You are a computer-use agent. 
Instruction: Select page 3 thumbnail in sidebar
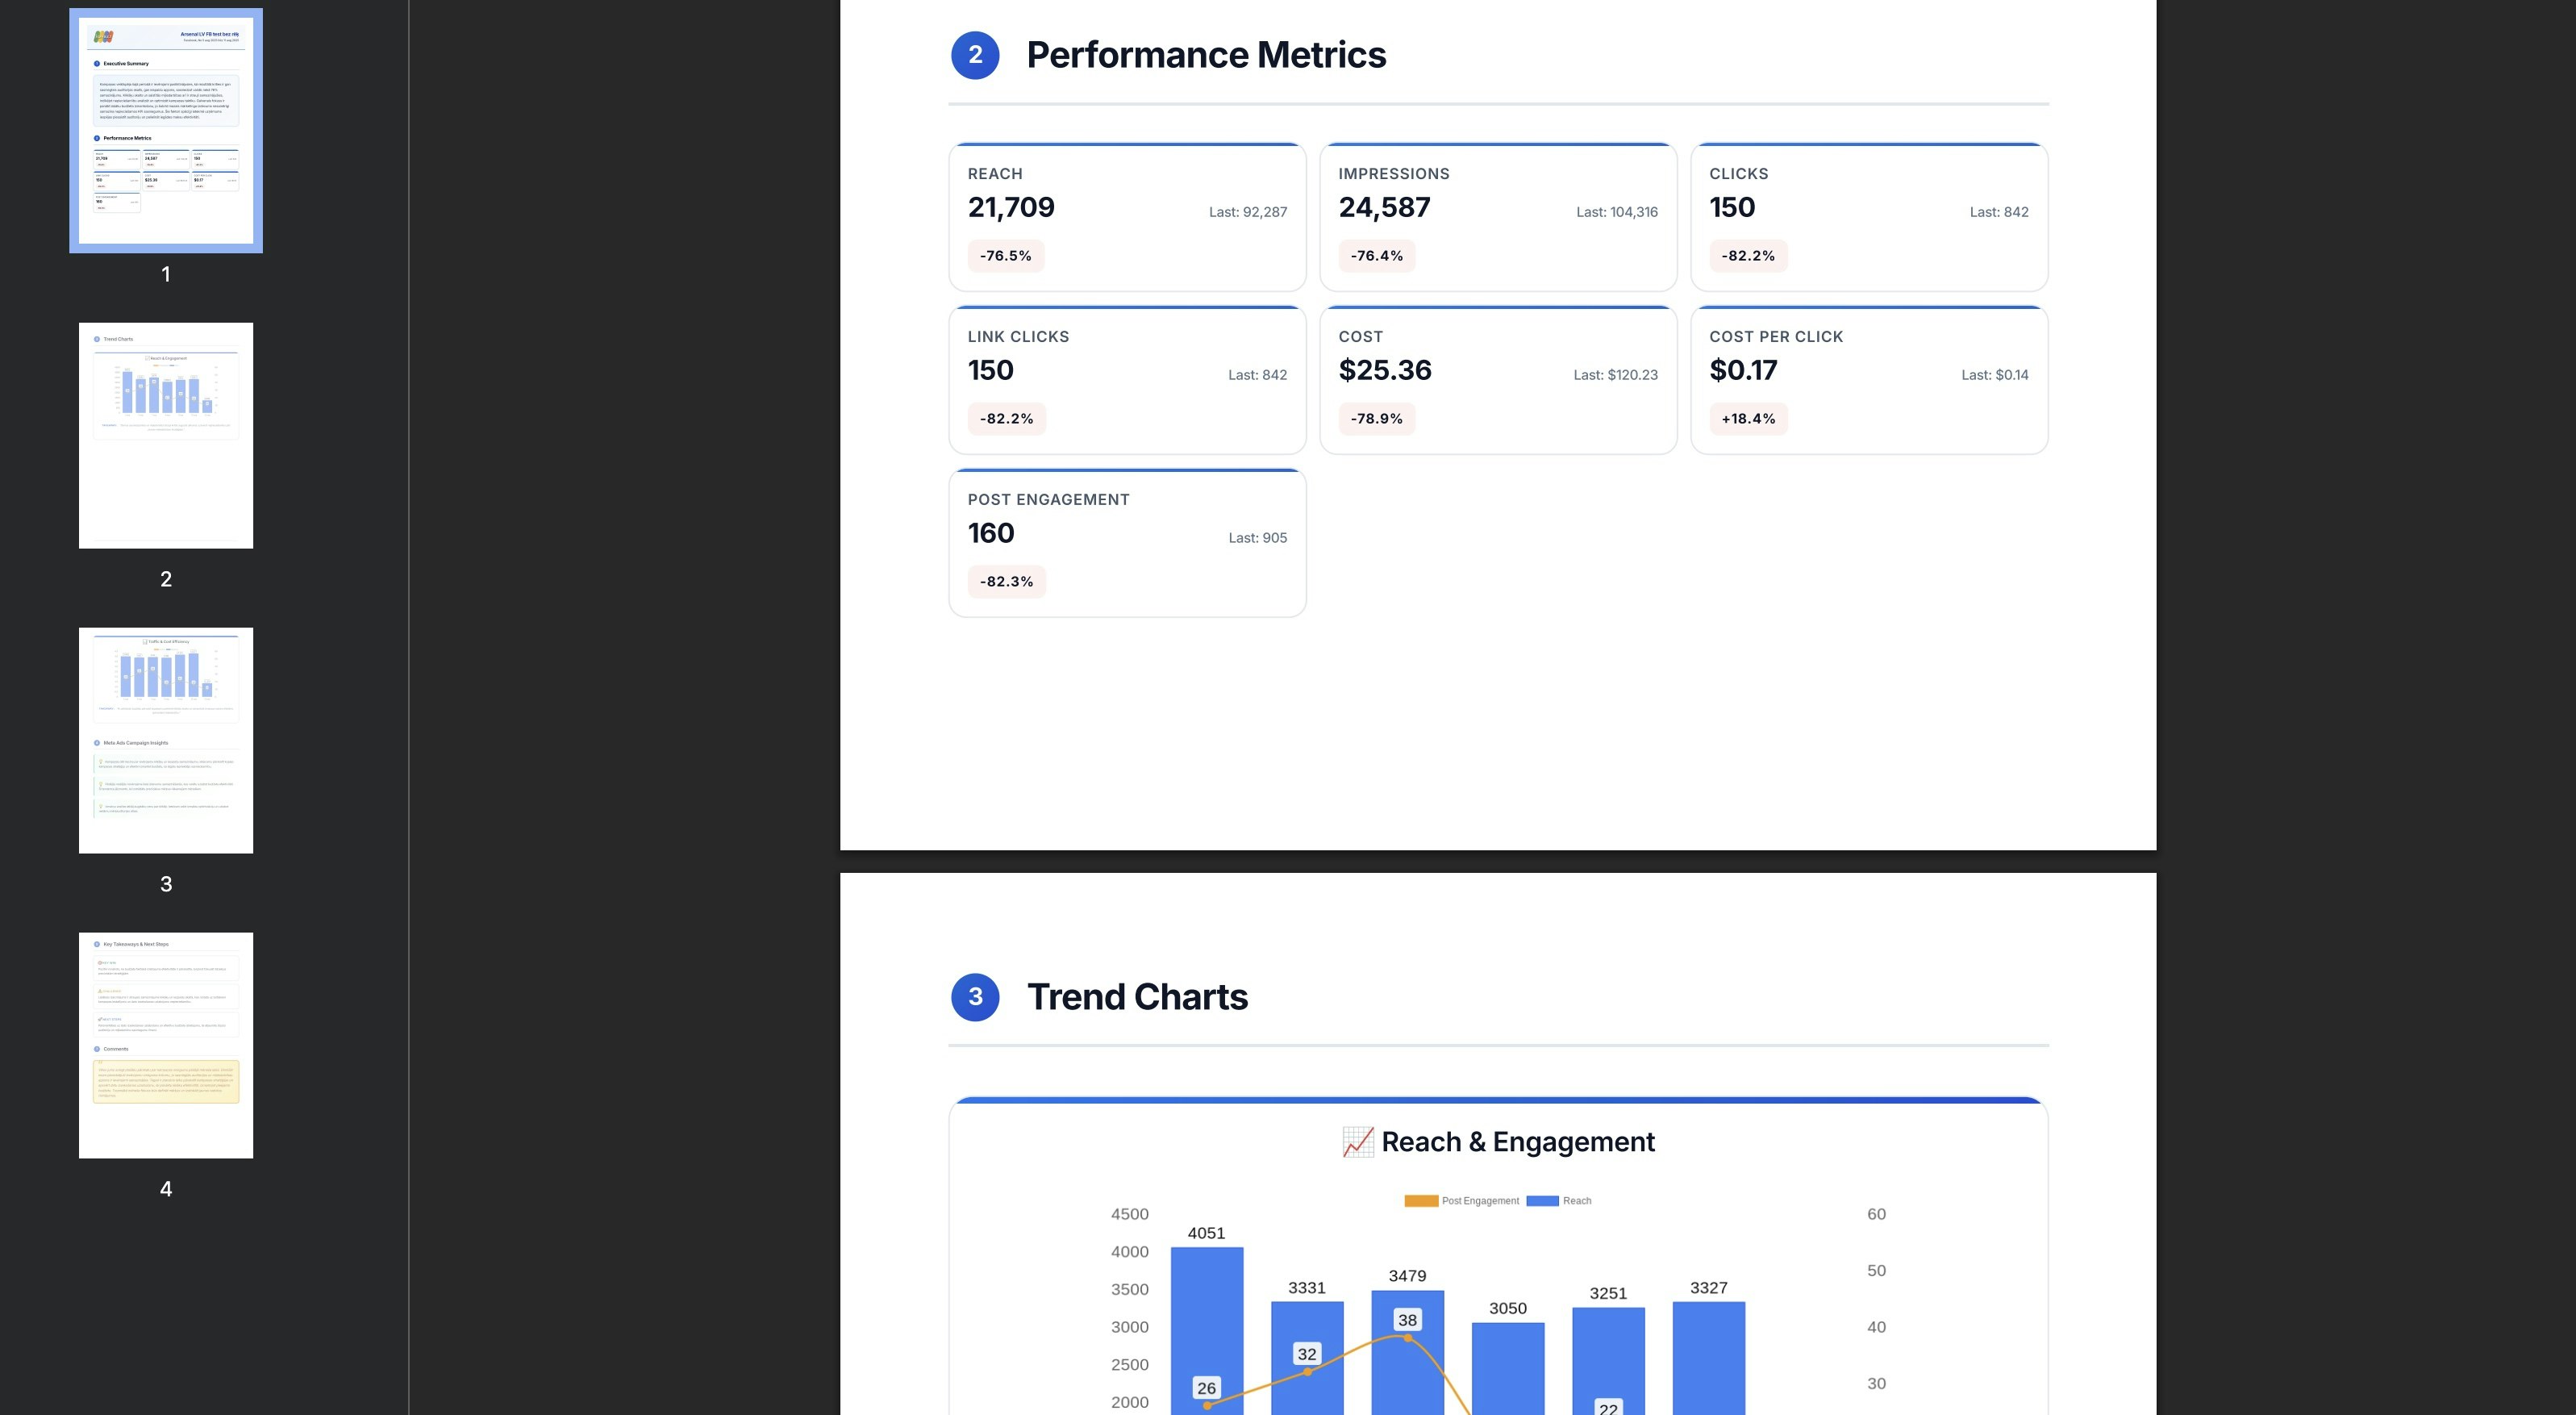166,740
